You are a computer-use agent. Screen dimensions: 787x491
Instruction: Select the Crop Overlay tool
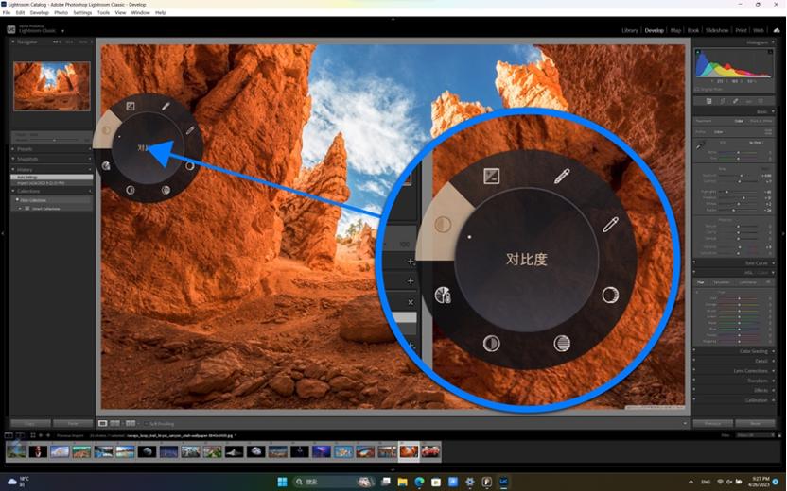click(x=723, y=101)
